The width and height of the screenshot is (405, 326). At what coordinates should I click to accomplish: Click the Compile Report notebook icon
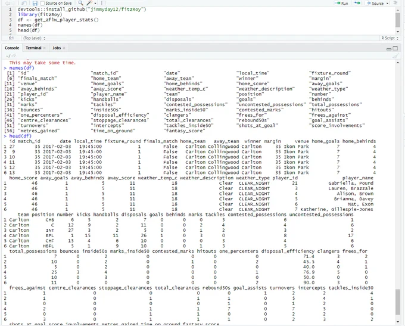point(104,3)
